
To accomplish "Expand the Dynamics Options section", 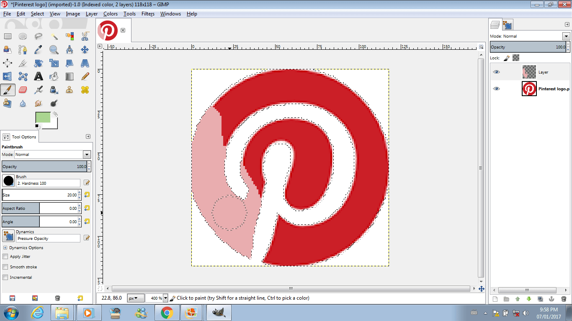I will 5,248.
